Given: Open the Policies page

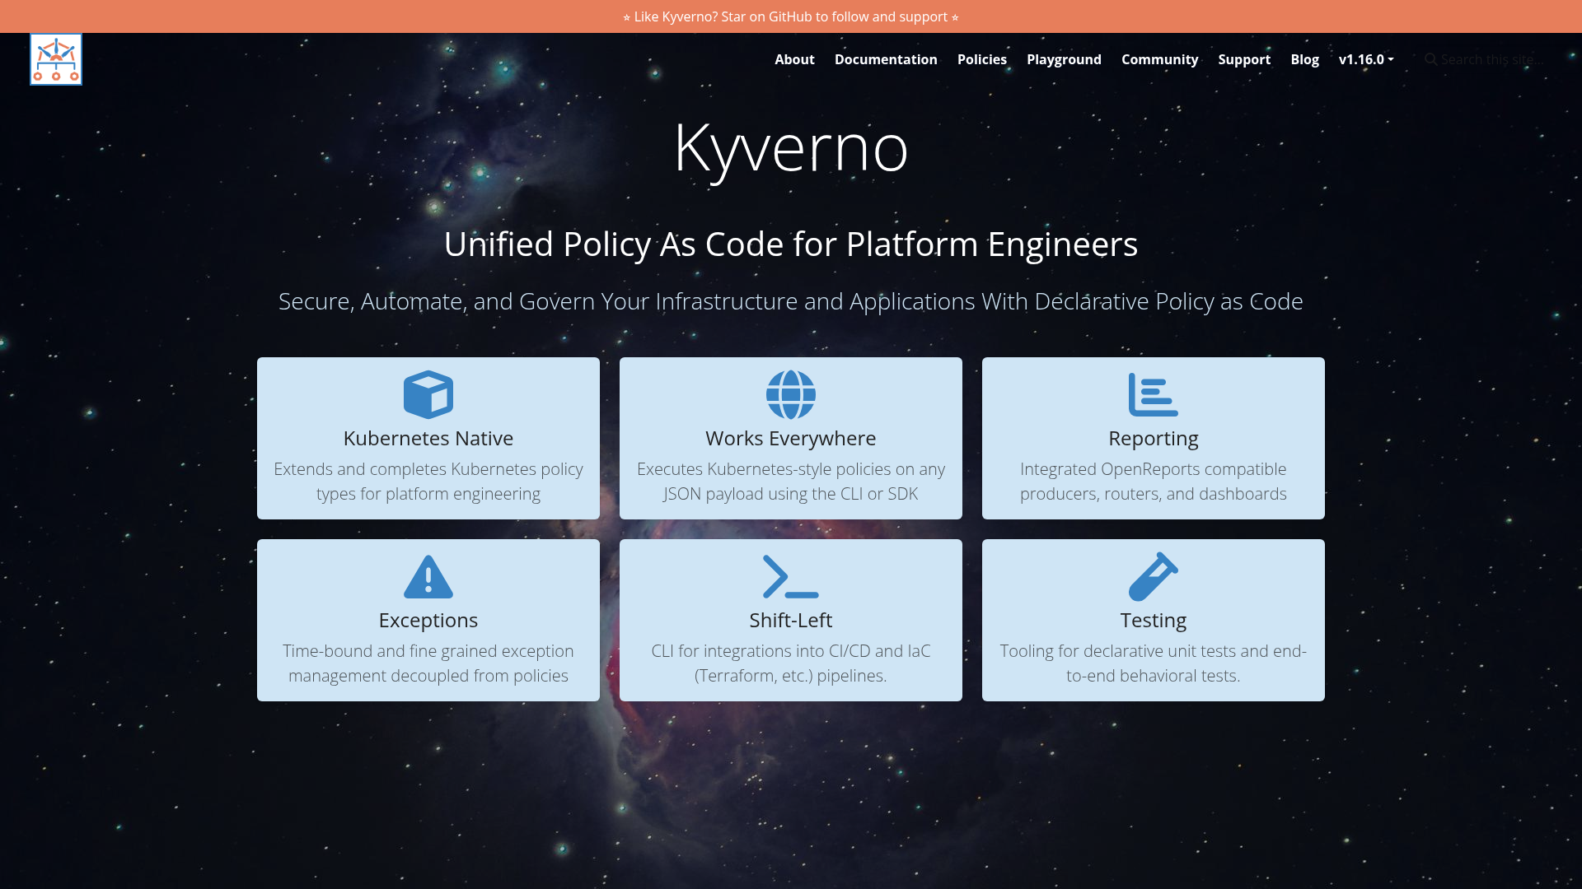Looking at the screenshot, I should click(x=981, y=59).
